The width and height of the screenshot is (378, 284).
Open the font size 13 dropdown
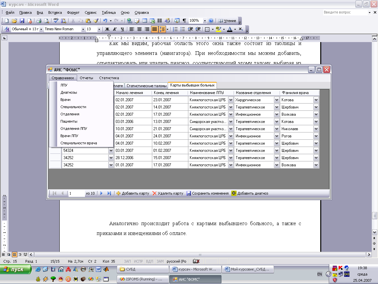point(99,29)
